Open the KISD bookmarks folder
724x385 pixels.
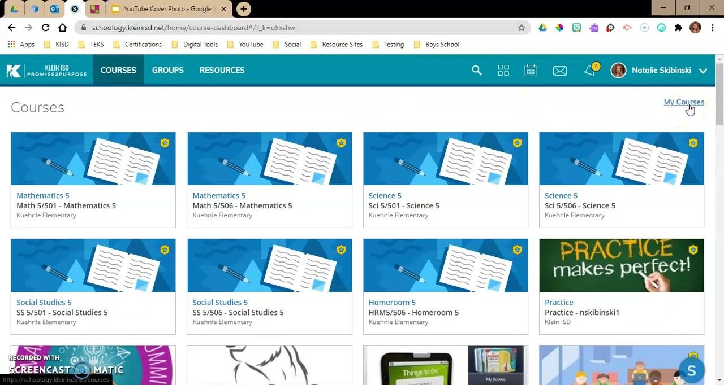click(x=57, y=44)
